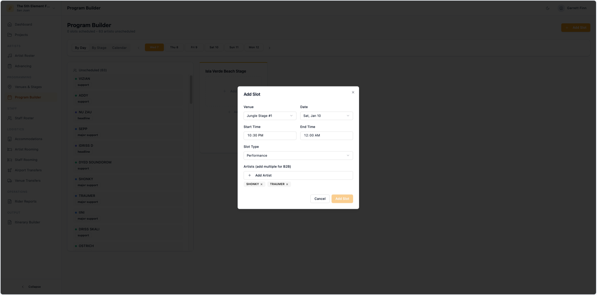Remove SHONKY artist chip from slot

click(x=261, y=184)
